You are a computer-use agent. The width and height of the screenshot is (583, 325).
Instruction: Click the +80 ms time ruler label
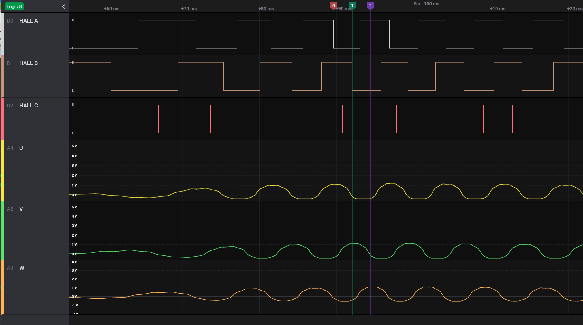coord(266,9)
